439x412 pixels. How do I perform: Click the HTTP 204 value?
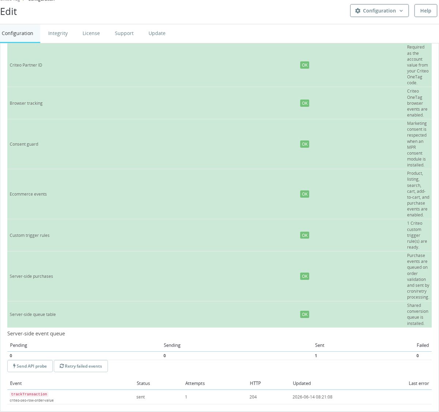[253, 397]
